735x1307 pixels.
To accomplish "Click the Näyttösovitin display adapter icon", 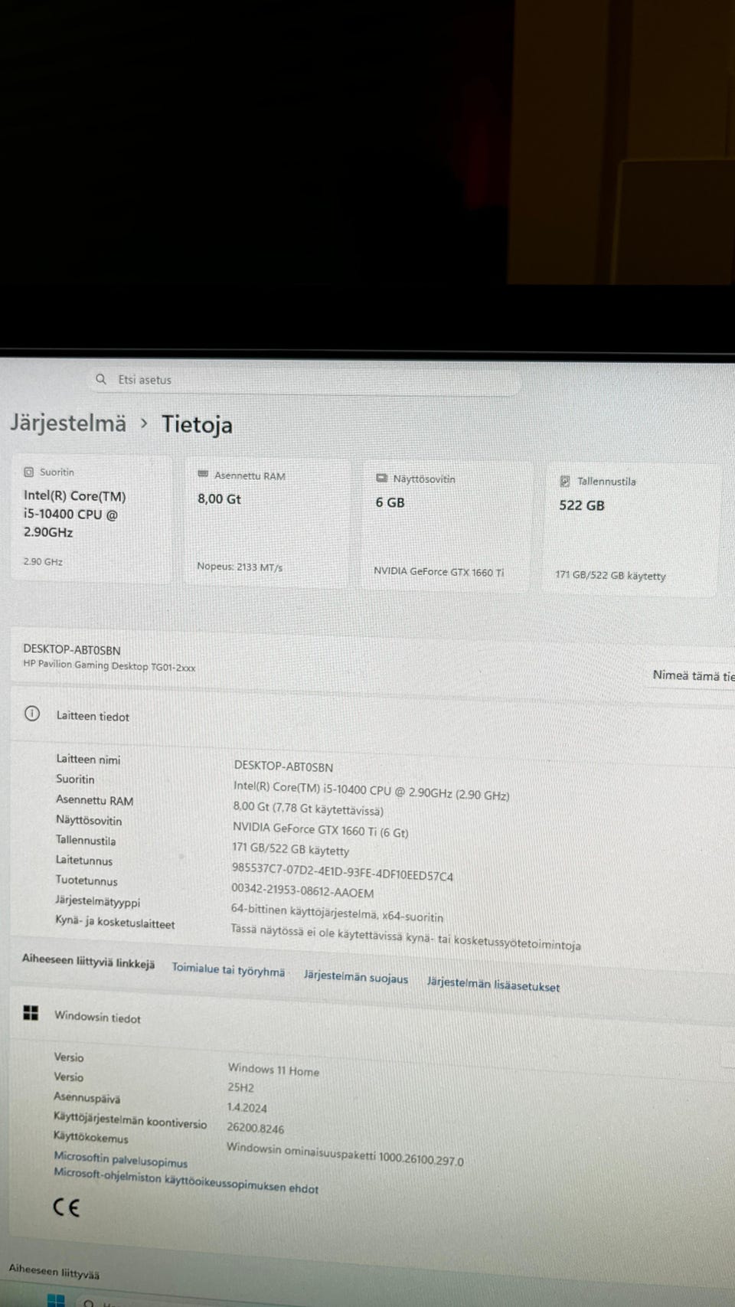I will pyautogui.click(x=381, y=479).
